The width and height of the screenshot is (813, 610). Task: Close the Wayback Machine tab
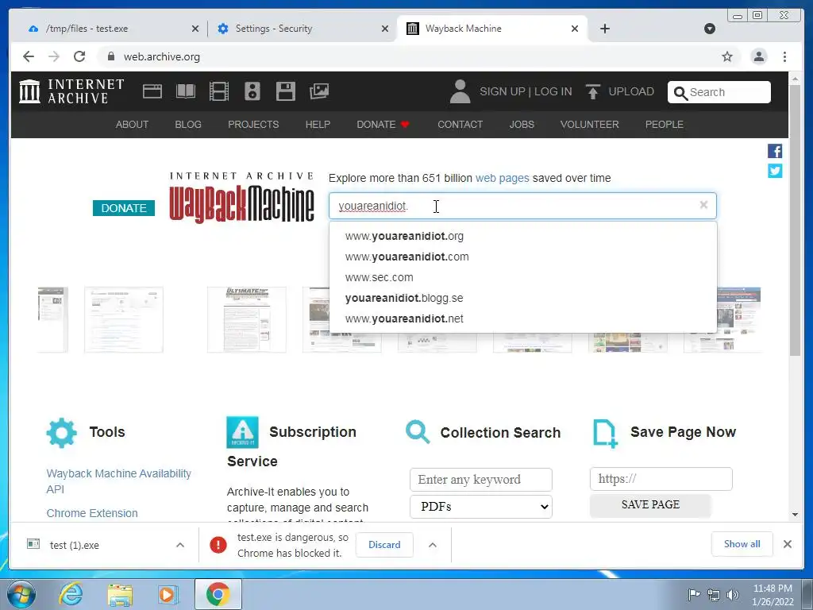point(575,29)
